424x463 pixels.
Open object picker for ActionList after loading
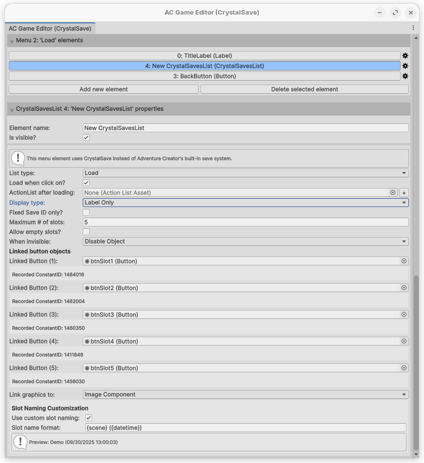coord(393,193)
